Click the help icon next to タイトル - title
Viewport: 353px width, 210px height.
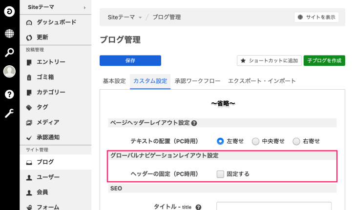pyautogui.click(x=199, y=207)
